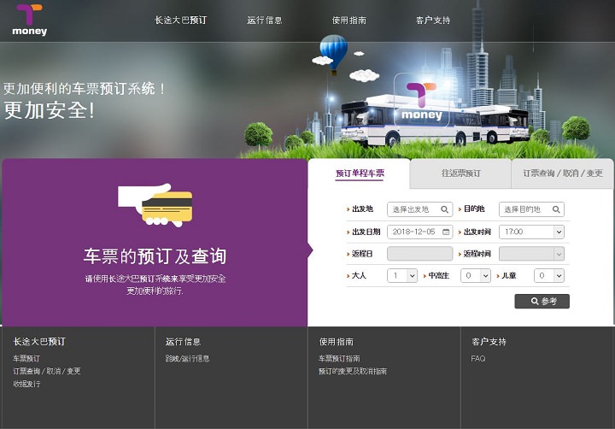Open footer link 路线/运行信息
Image resolution: width=615 pixels, height=429 pixels.
pos(187,358)
